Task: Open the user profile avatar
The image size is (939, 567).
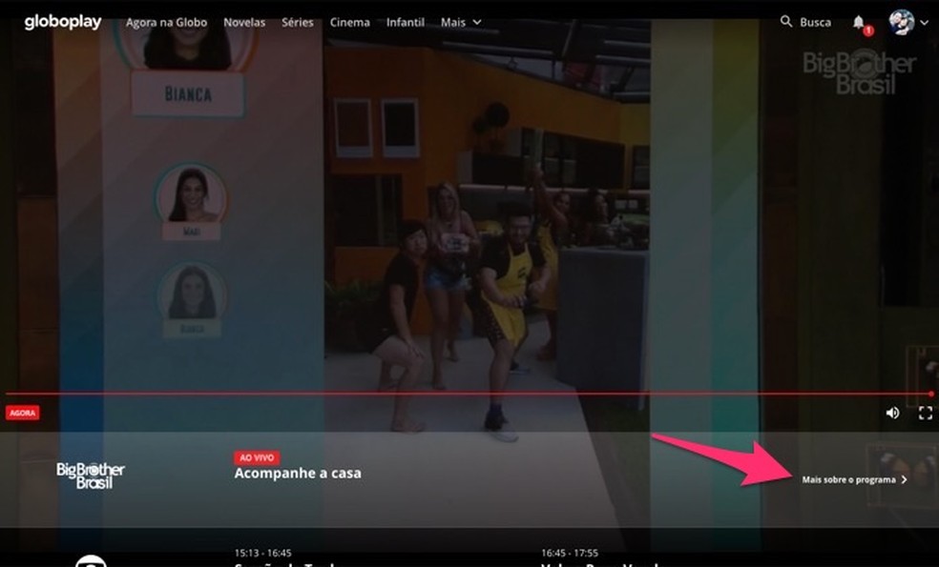Action: (901, 22)
